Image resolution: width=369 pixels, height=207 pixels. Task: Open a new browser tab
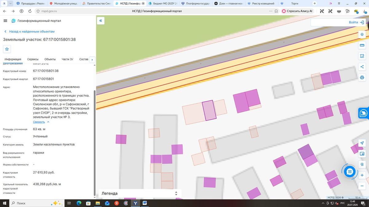pyautogui.click(x=315, y=3)
